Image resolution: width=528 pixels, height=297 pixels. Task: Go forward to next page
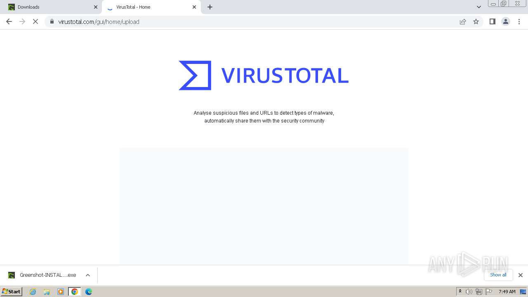22,21
